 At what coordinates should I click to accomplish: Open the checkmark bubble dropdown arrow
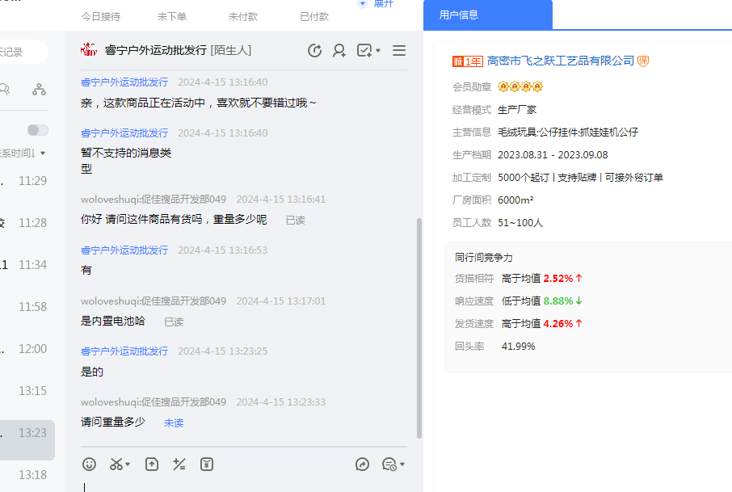coord(378,52)
